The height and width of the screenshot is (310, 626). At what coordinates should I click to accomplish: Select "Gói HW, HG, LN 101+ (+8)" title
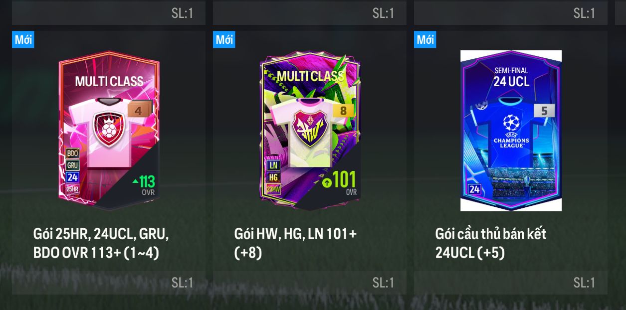click(295, 243)
